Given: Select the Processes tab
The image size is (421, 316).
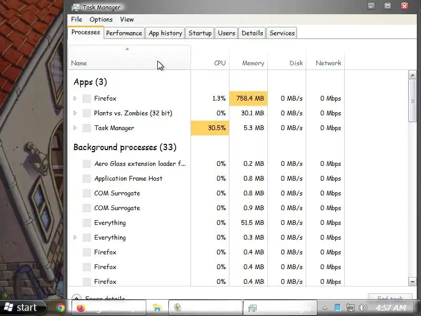Looking at the screenshot, I should point(86,32).
